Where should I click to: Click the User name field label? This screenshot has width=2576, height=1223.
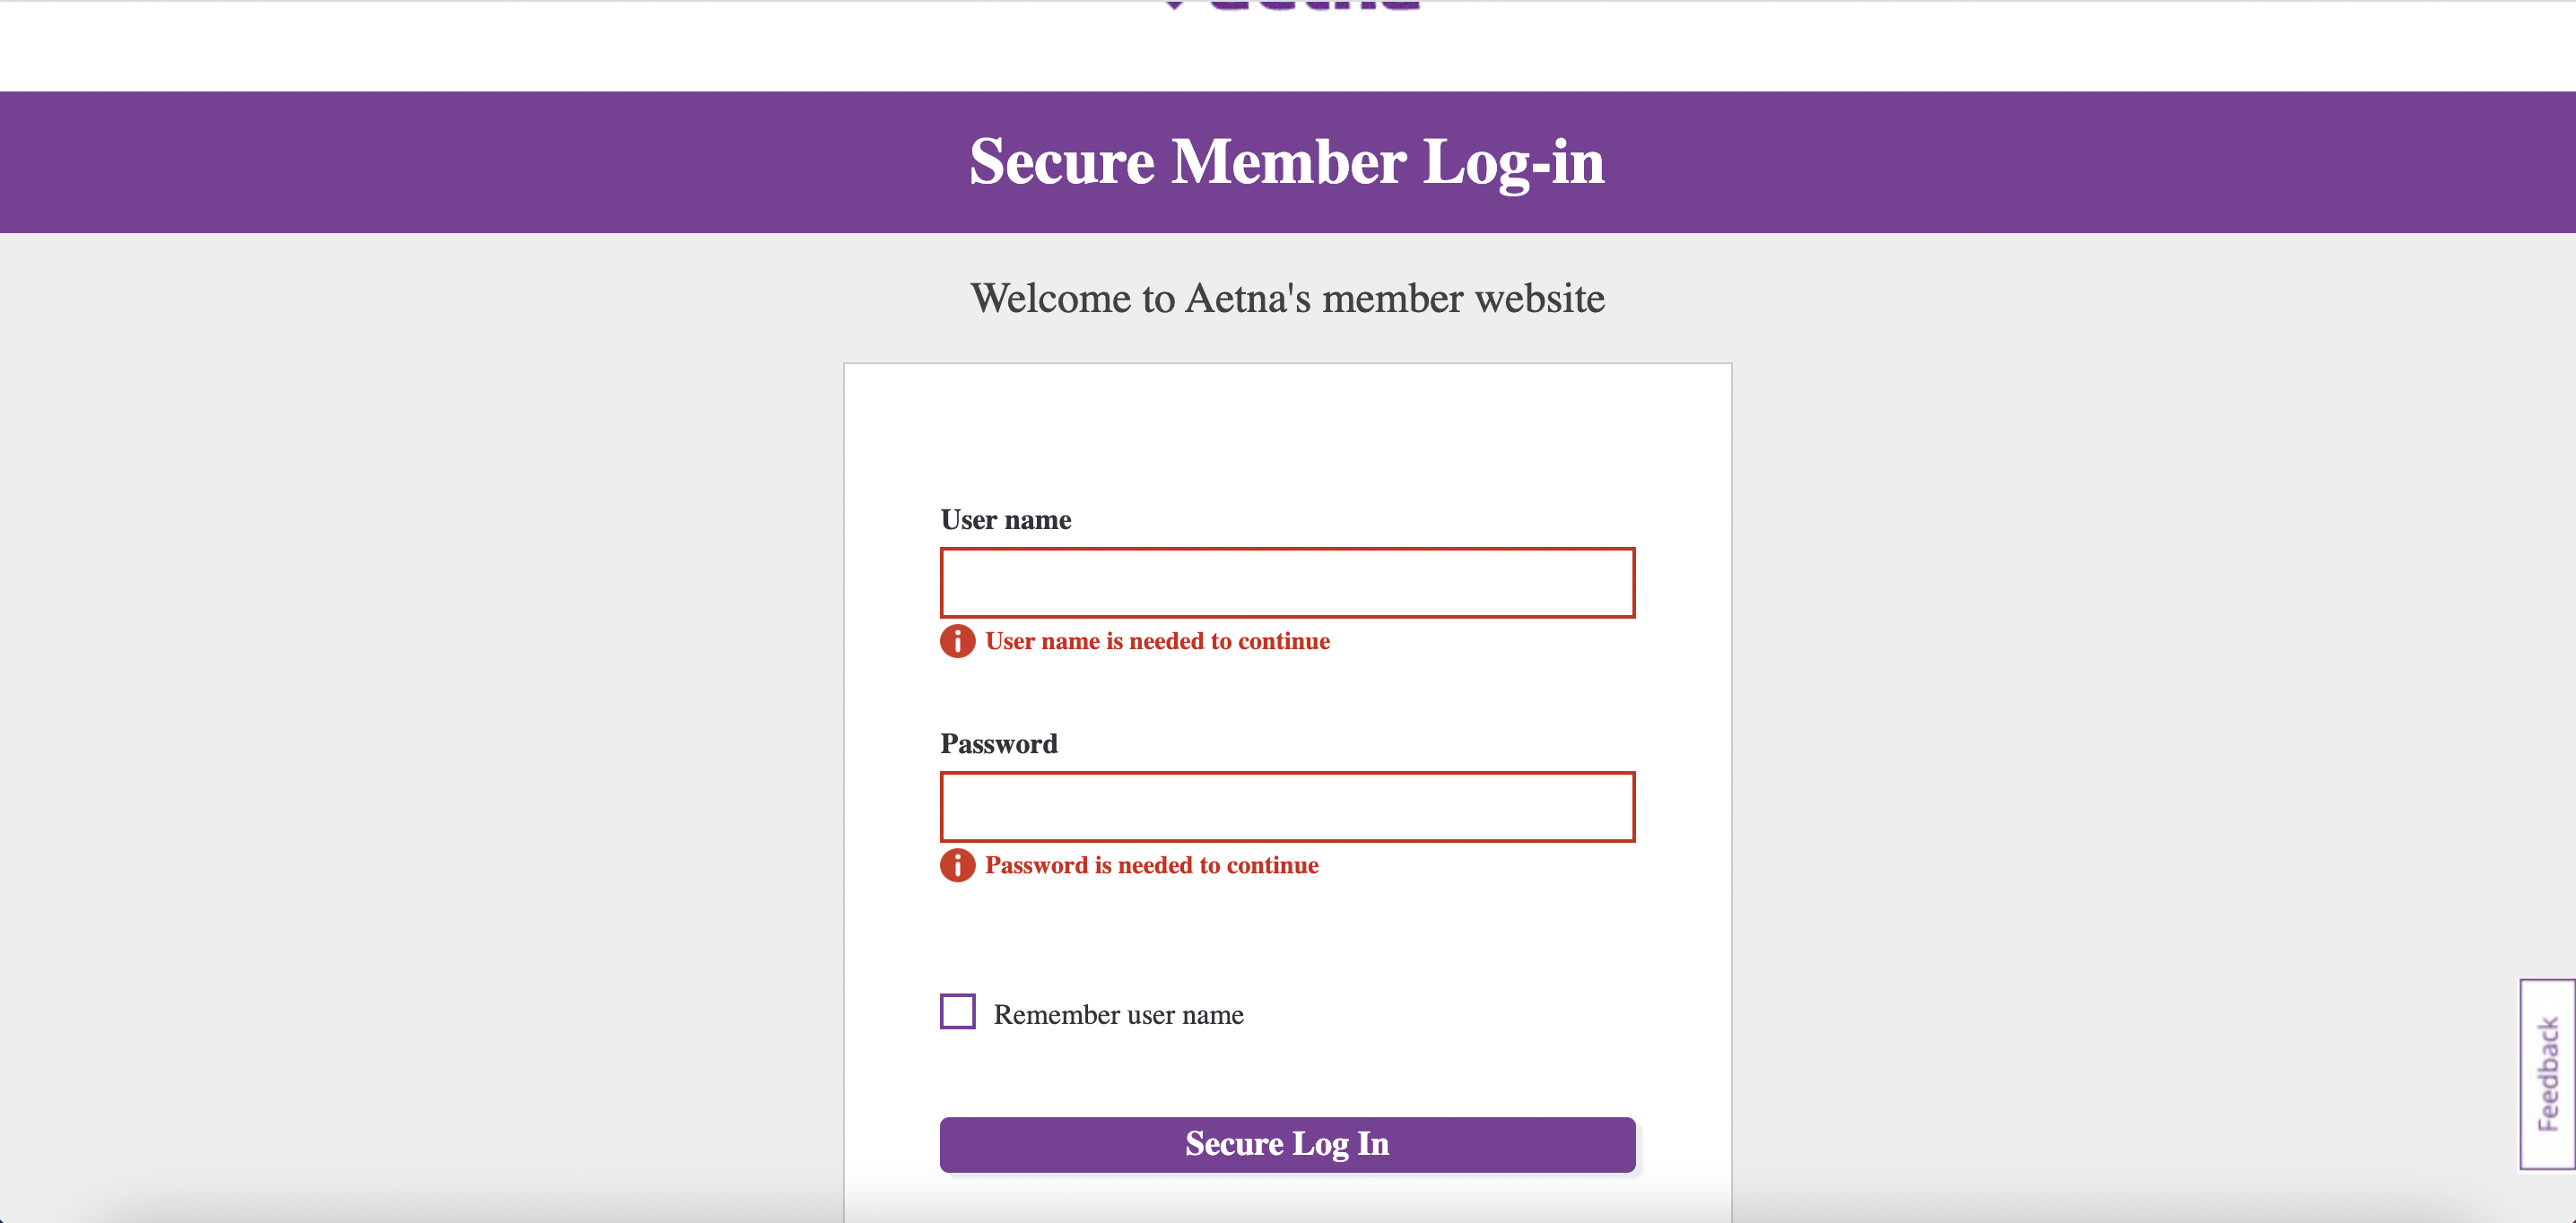point(1005,520)
